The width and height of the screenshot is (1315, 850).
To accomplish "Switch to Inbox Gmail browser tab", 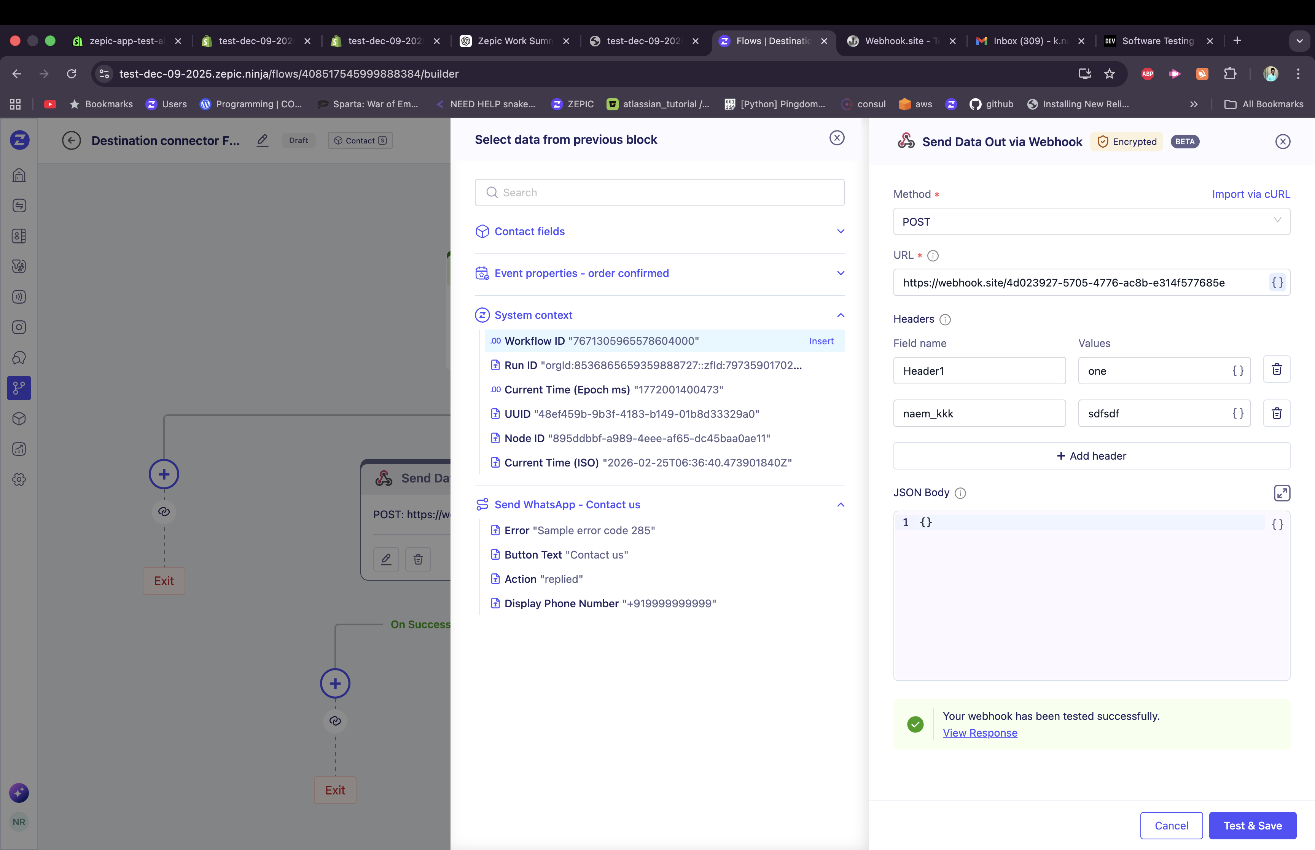I will pos(1029,41).
